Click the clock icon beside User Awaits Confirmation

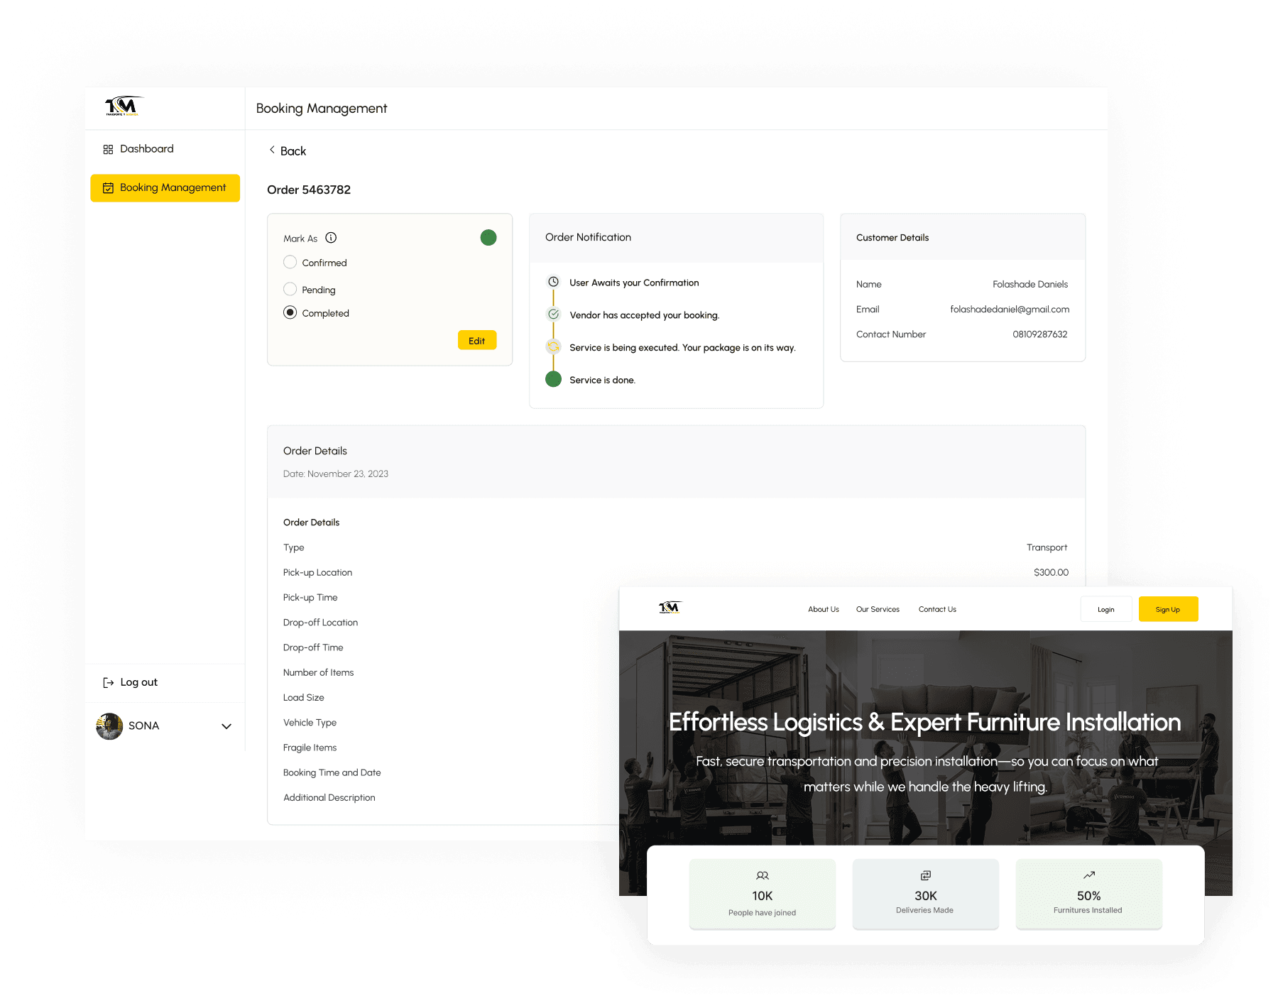point(553,282)
